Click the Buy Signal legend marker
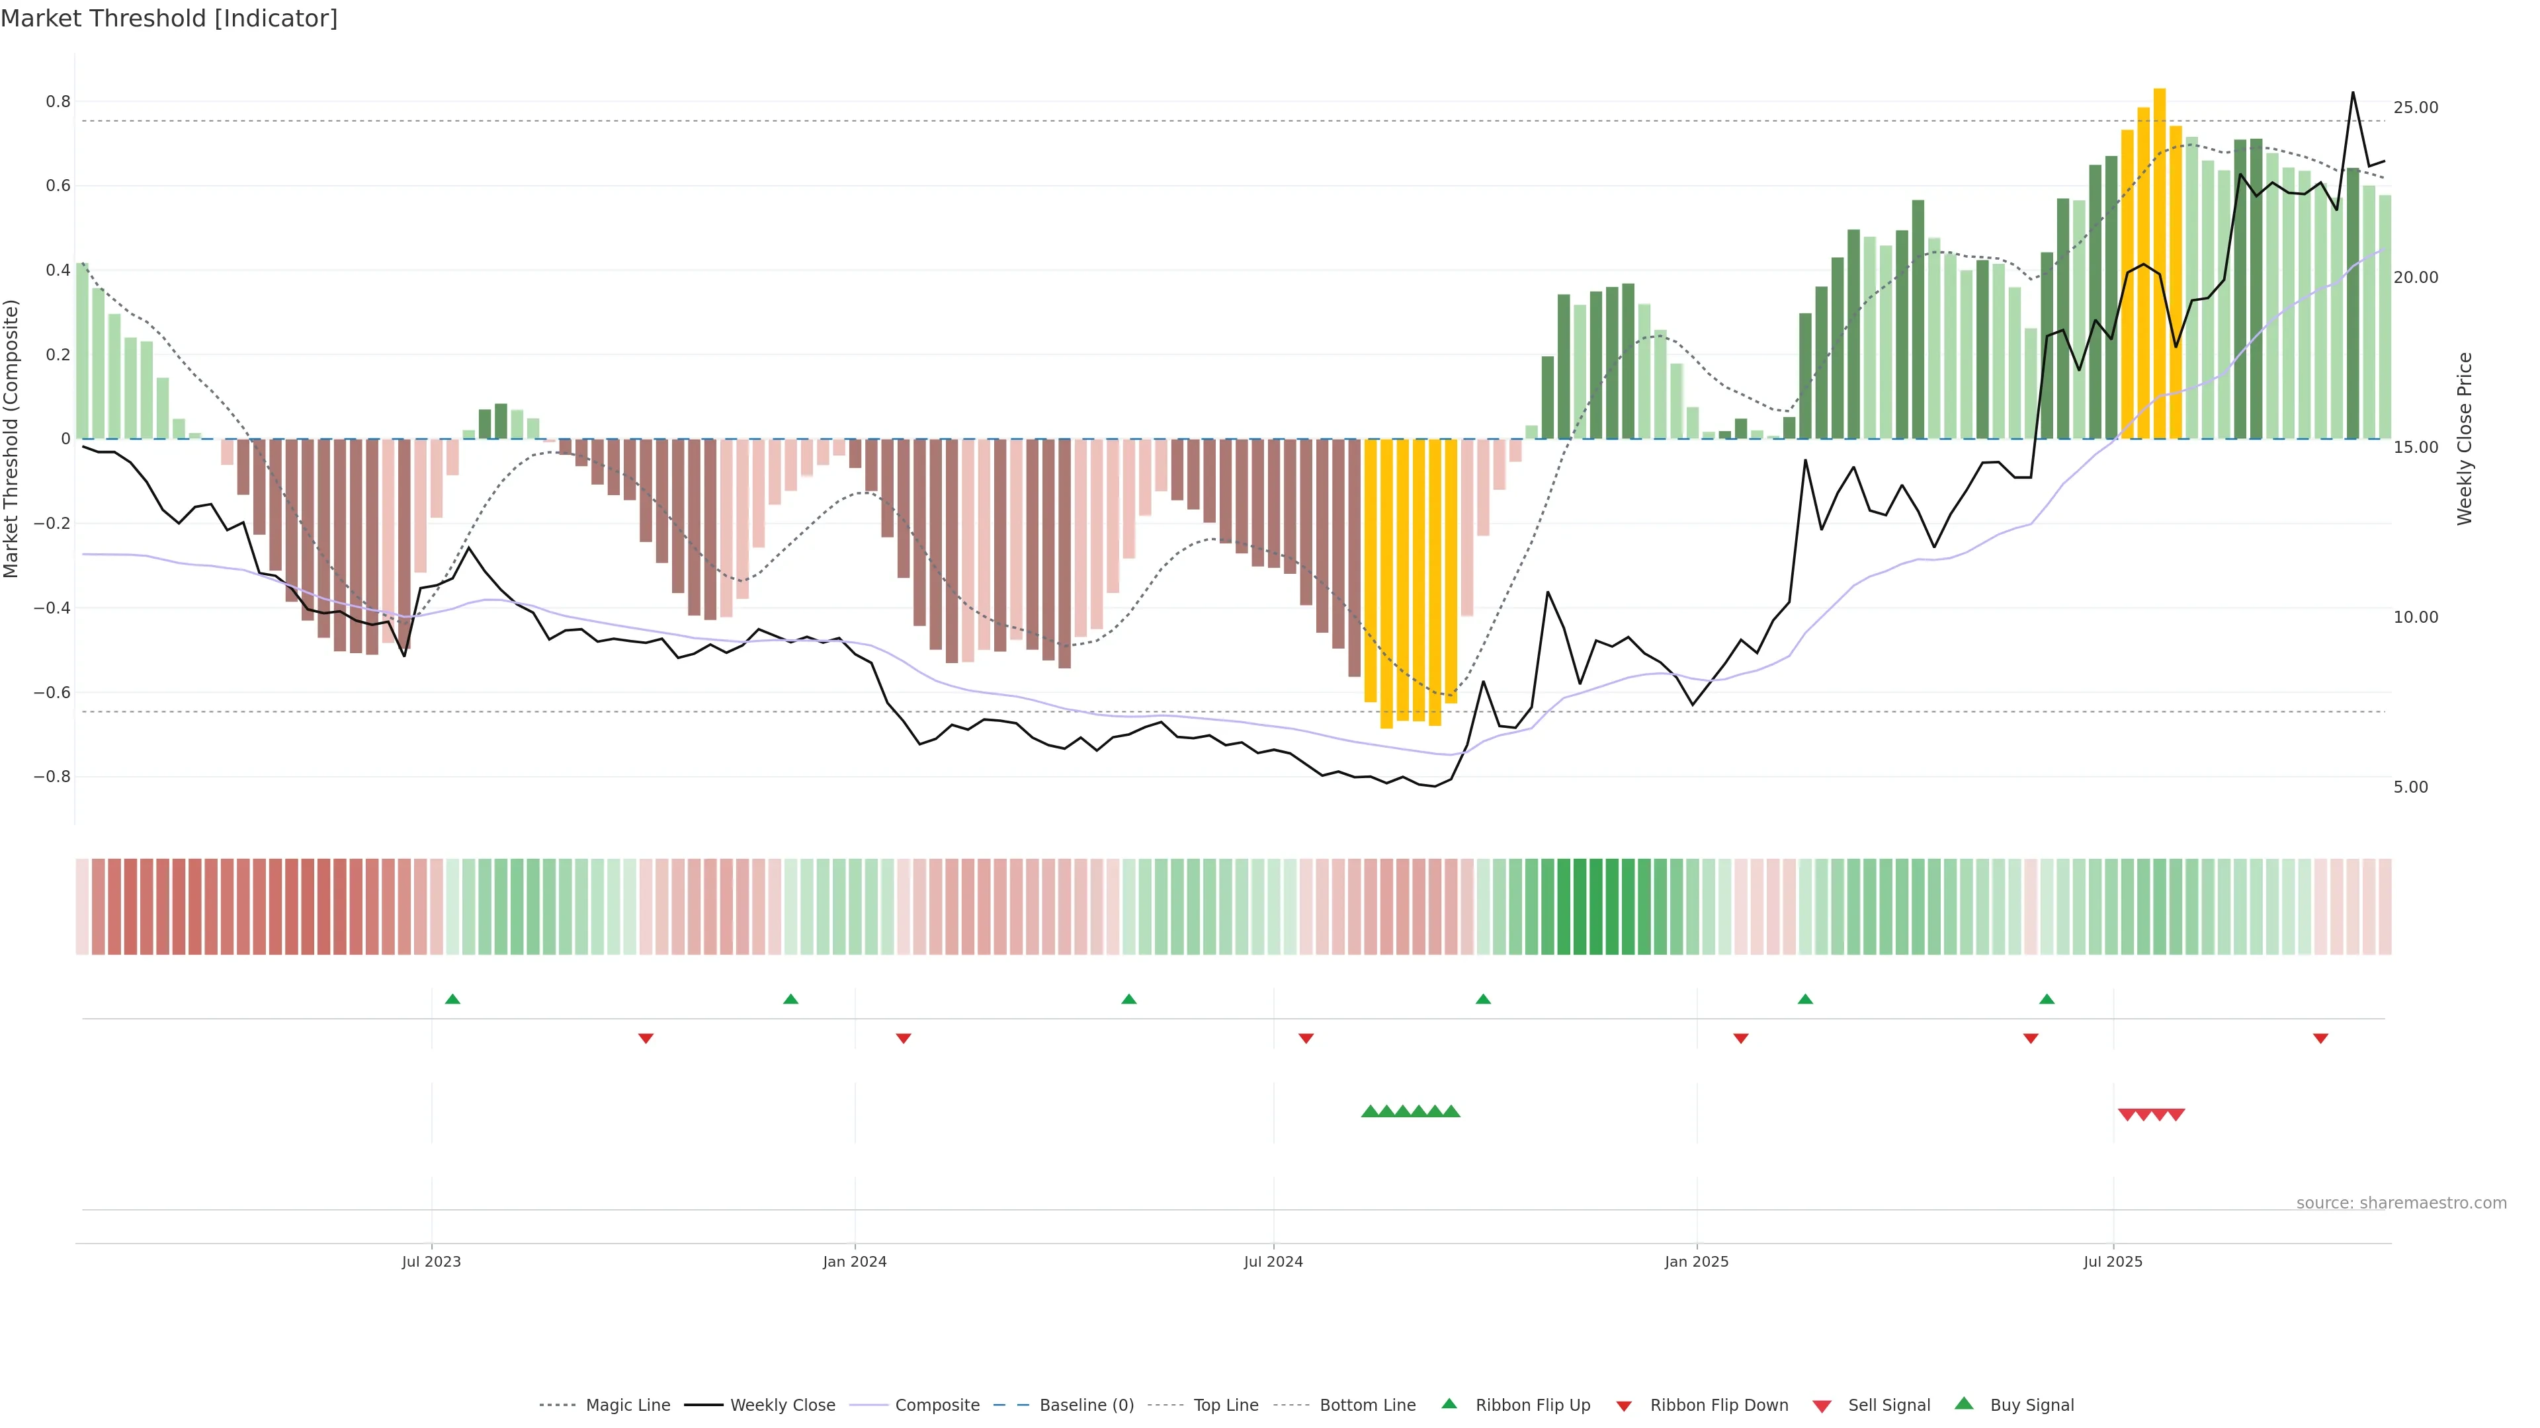The height and width of the screenshot is (1428, 2540). click(1963, 1404)
